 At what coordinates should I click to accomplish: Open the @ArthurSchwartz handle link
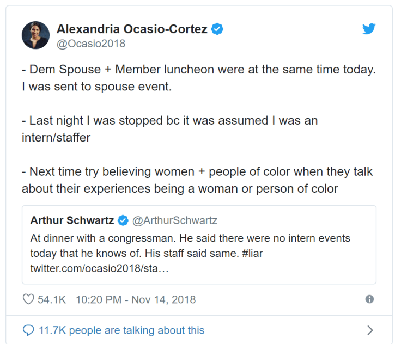pos(175,220)
